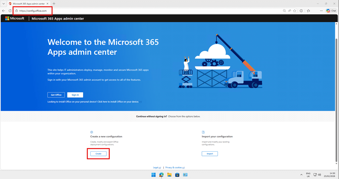The width and height of the screenshot is (339, 179).
Task: Click the Microsoft logo in header
Action: pyautogui.click(x=15, y=18)
